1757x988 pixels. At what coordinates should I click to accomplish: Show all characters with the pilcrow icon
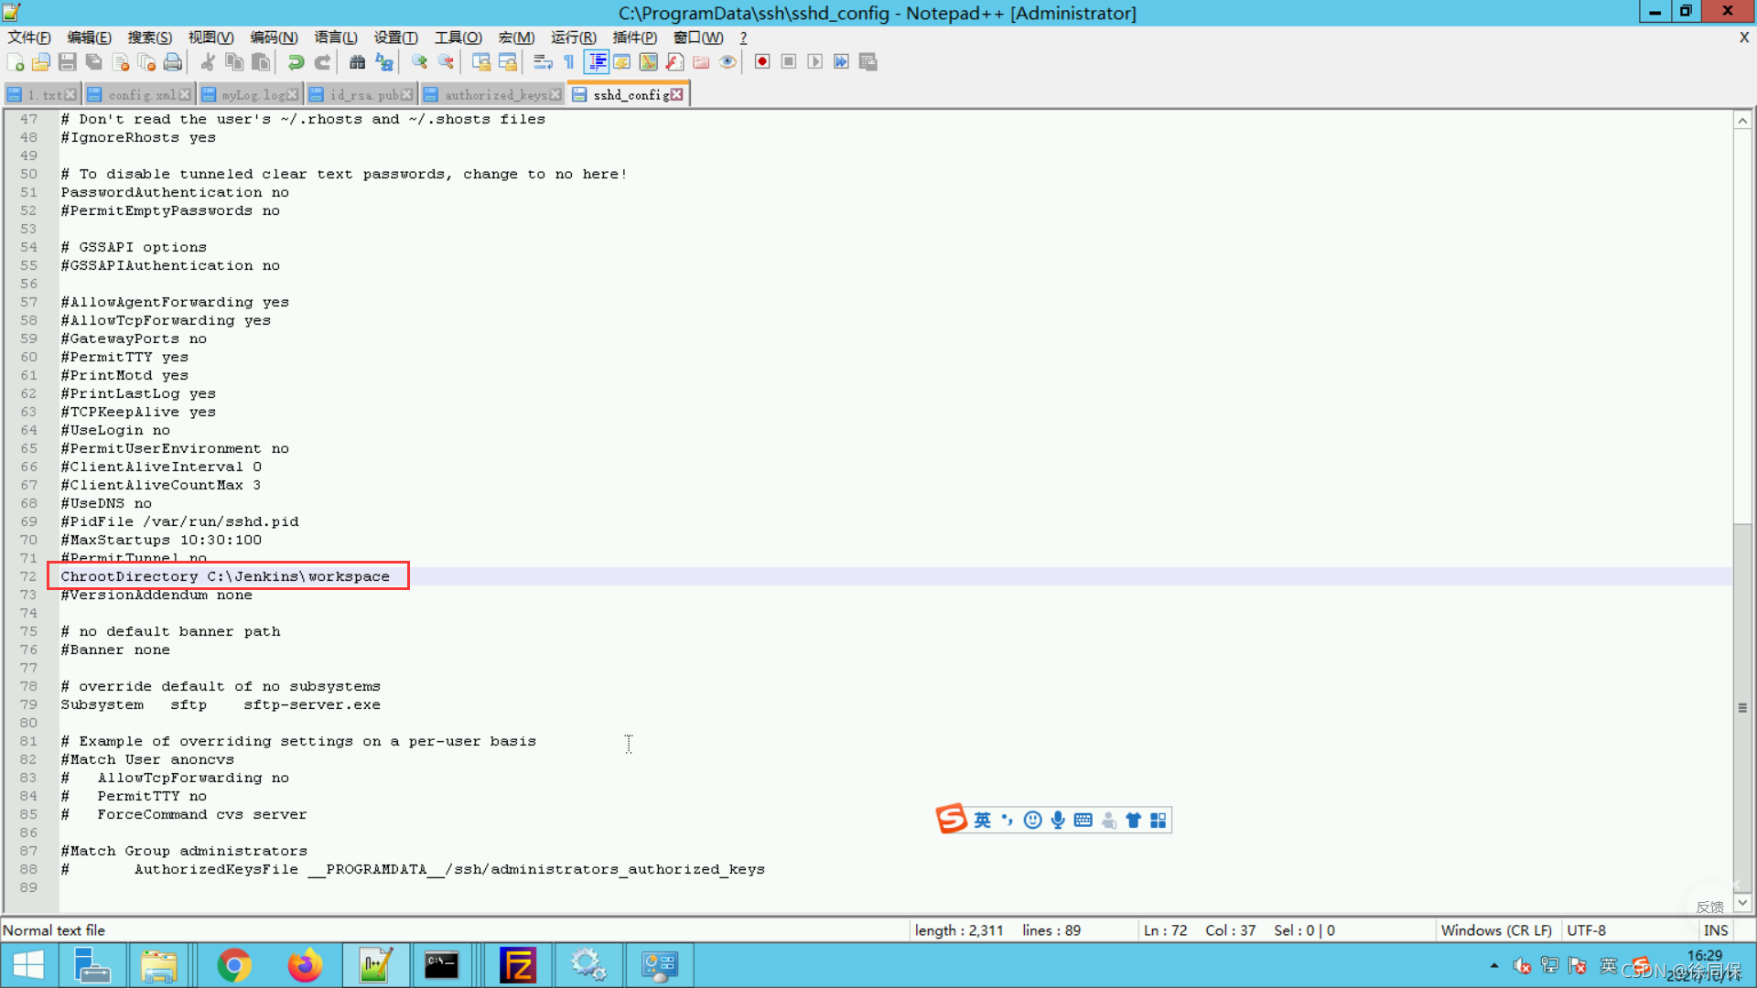tap(569, 61)
